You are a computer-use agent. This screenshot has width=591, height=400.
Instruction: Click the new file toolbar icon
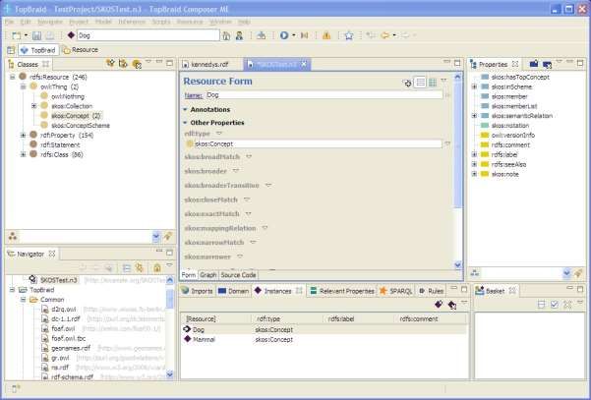[17, 35]
